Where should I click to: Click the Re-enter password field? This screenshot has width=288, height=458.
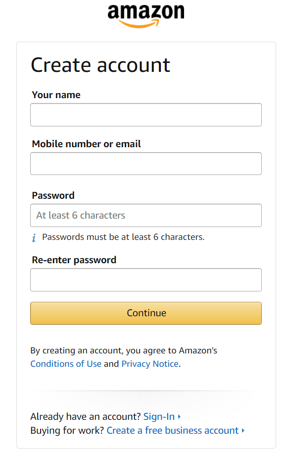146,280
